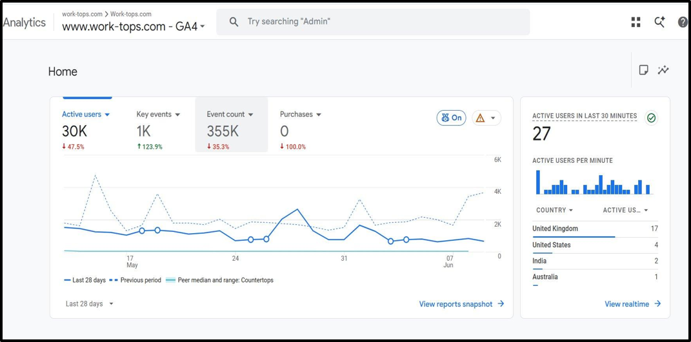Click the Australia country row
The width and height of the screenshot is (691, 342).
tap(595, 278)
